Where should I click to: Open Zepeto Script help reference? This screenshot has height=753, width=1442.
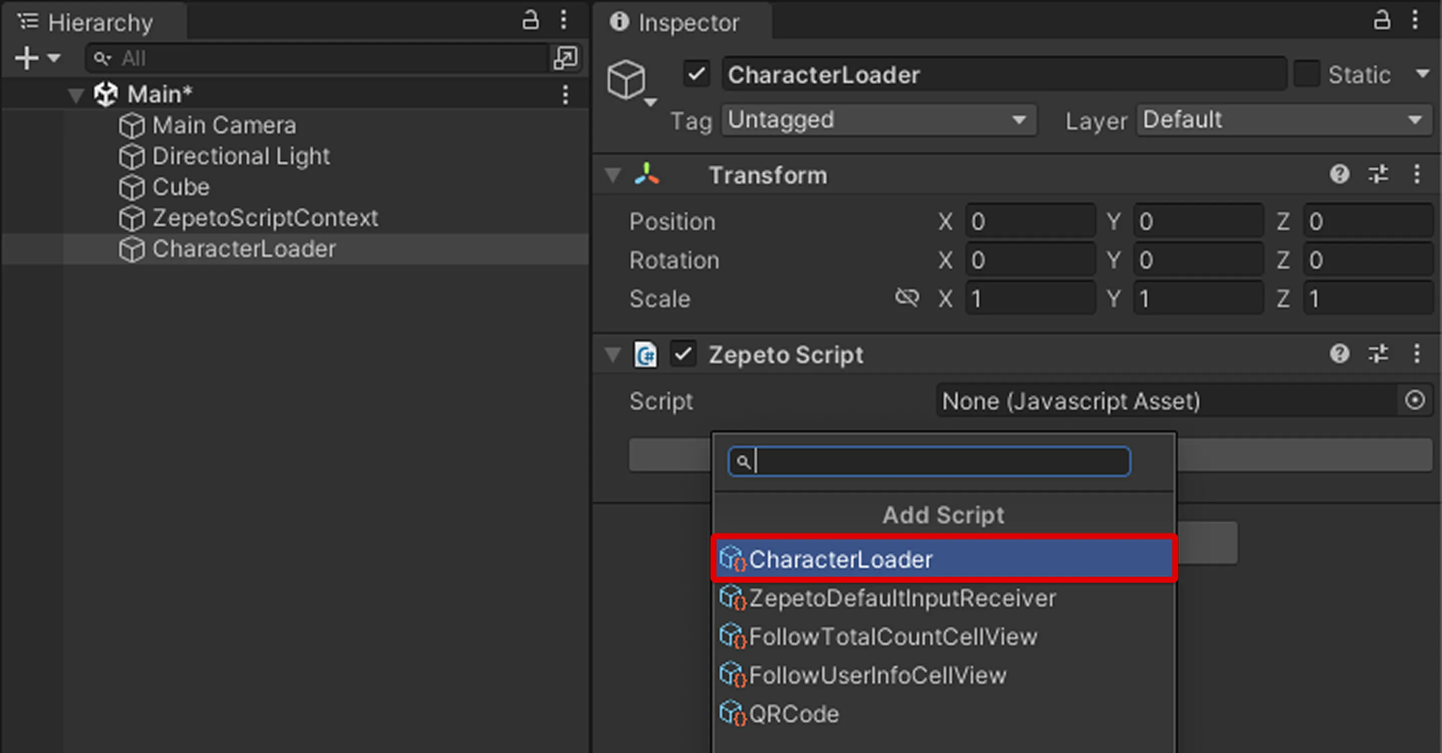[1339, 353]
